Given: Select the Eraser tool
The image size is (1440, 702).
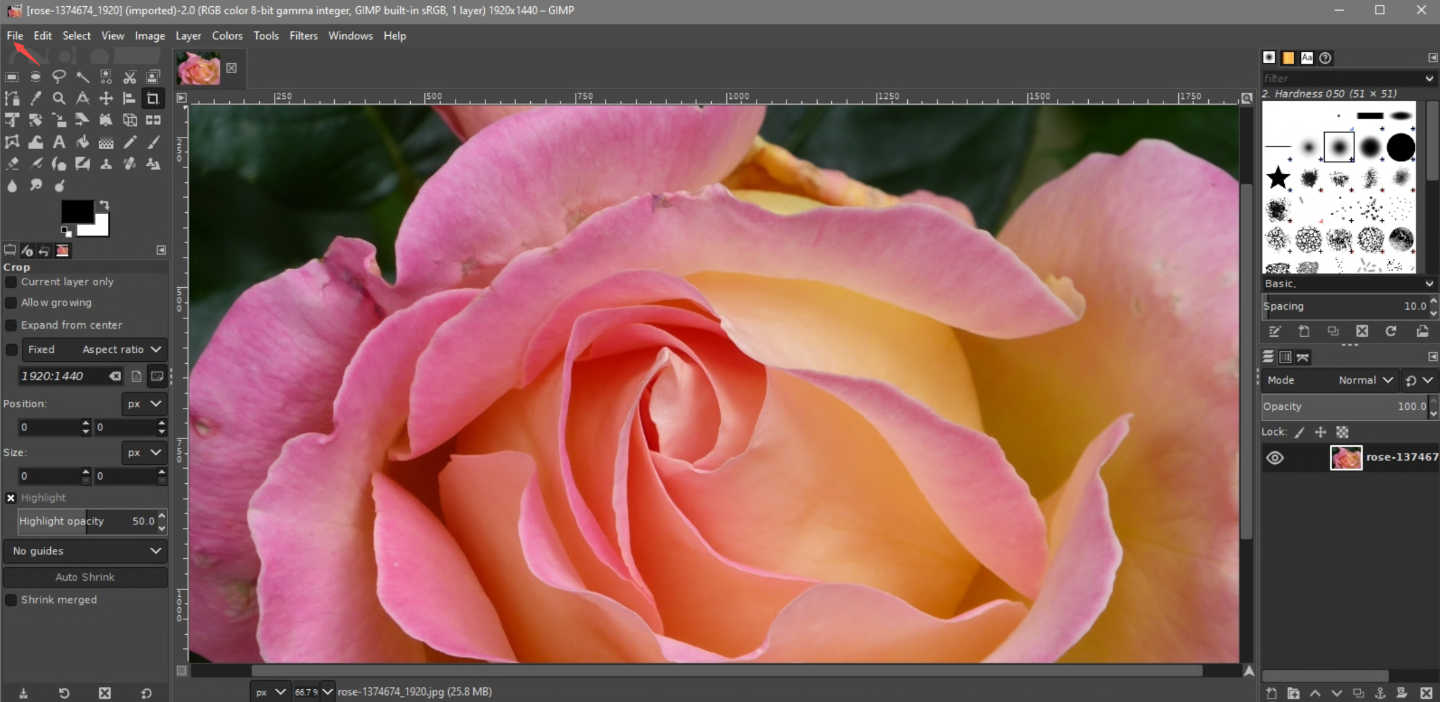Looking at the screenshot, I should click(x=12, y=164).
